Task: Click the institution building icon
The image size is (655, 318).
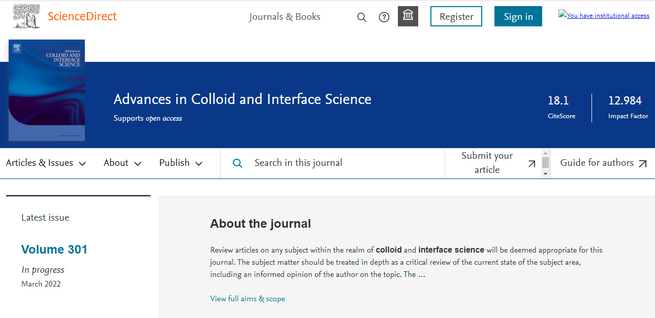Action: tap(408, 16)
